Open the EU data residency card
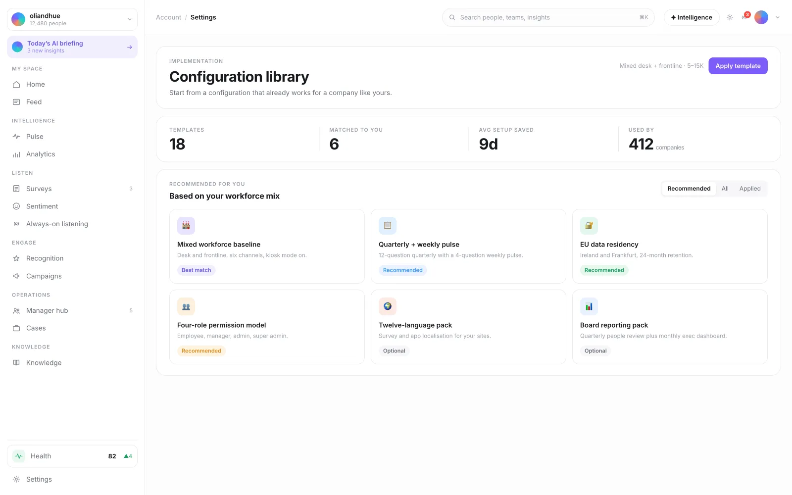Screen dimensions: 792x495 tap(670, 246)
